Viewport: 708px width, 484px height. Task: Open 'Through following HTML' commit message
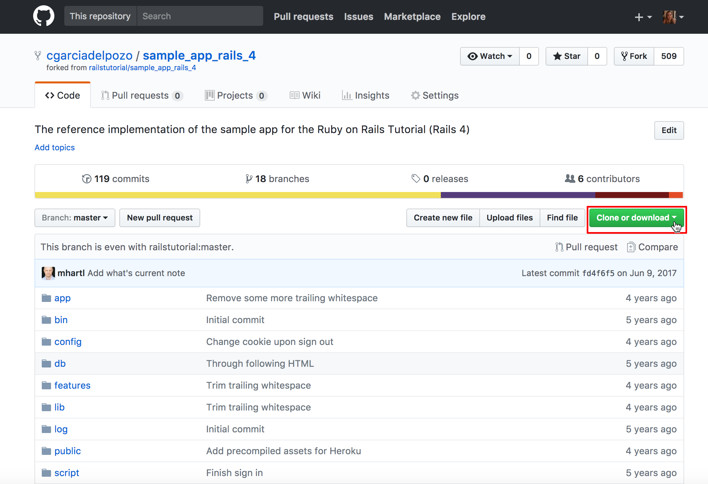click(x=260, y=363)
